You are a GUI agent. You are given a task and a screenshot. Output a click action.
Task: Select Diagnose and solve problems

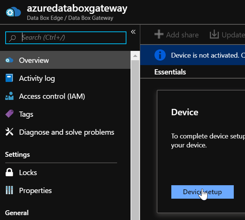click(67, 132)
